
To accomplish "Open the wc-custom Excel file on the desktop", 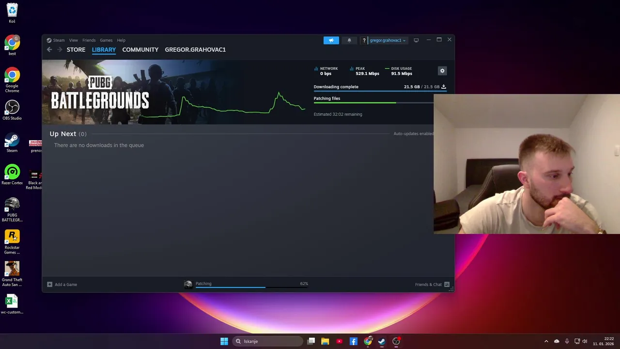I will 12,304.
